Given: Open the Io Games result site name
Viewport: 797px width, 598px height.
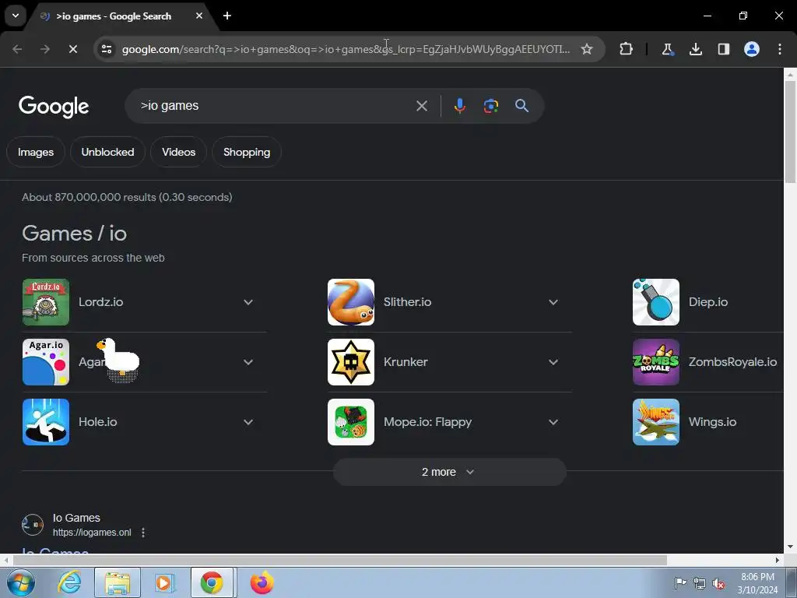Looking at the screenshot, I should (x=76, y=518).
